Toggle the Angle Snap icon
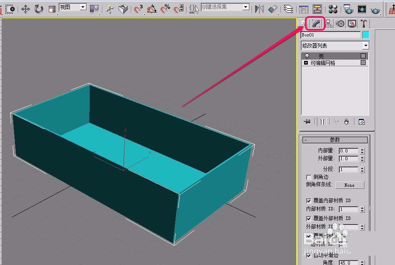The height and width of the screenshot is (265, 395). (x=152, y=10)
